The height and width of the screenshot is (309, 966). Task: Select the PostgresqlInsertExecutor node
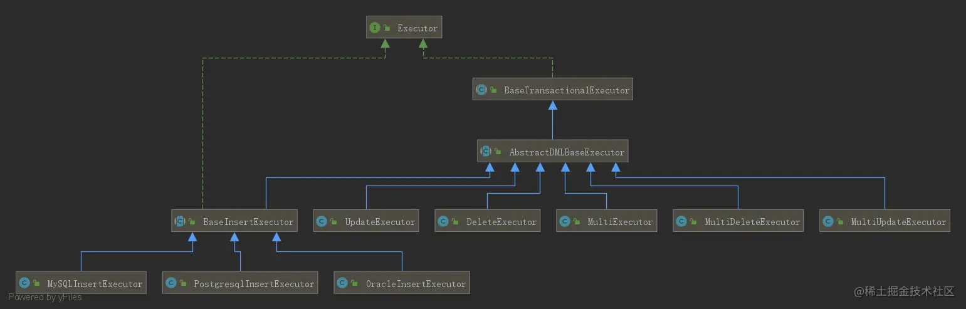pos(240,283)
